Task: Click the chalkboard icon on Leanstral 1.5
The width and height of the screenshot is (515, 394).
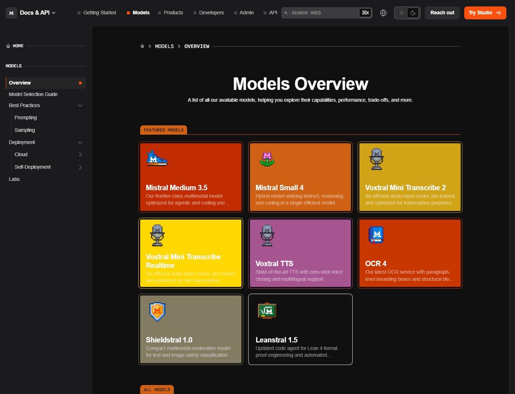Action: coord(267,311)
